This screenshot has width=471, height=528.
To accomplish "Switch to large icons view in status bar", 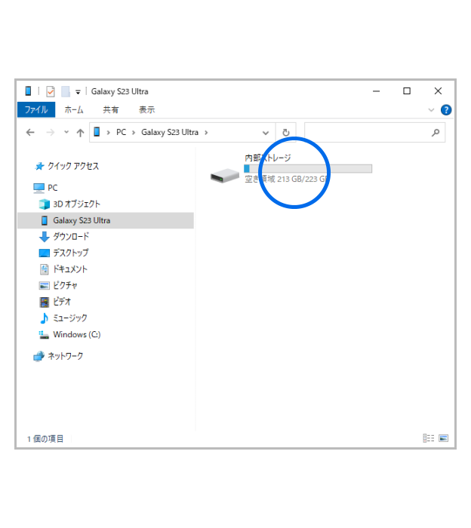I will tap(443, 438).
